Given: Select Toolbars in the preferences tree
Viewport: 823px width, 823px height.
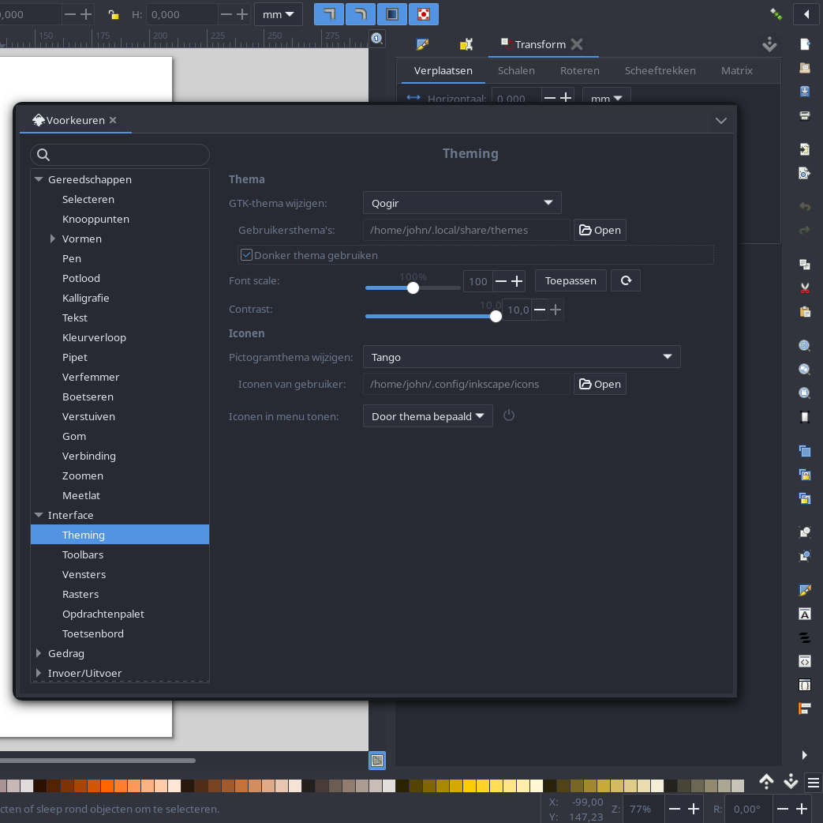Looking at the screenshot, I should [83, 554].
